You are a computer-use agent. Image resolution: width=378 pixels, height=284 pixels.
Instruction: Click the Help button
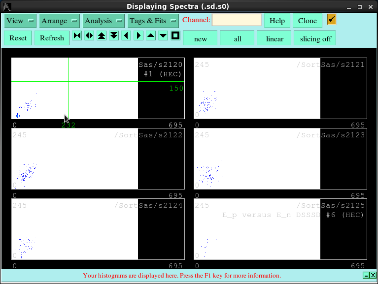pos(277,21)
